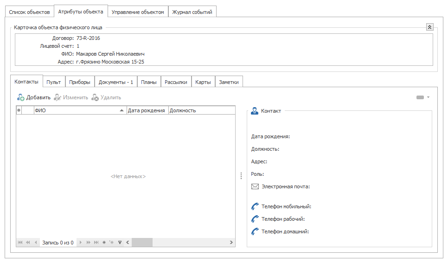448x263 pixels.
Task: Go to next page in navigator
Action: tap(88, 243)
